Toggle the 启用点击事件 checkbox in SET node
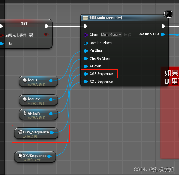This screenshot has height=175, width=179. (31, 35)
